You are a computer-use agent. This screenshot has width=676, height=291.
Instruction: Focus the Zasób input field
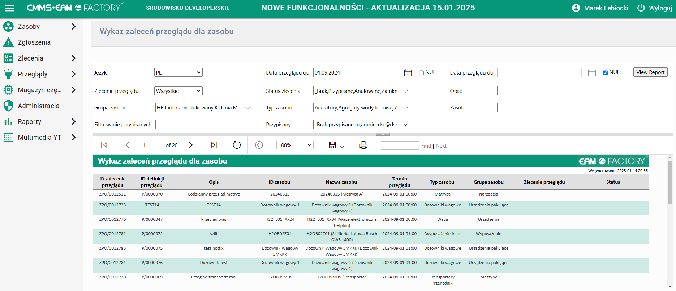pos(542,107)
